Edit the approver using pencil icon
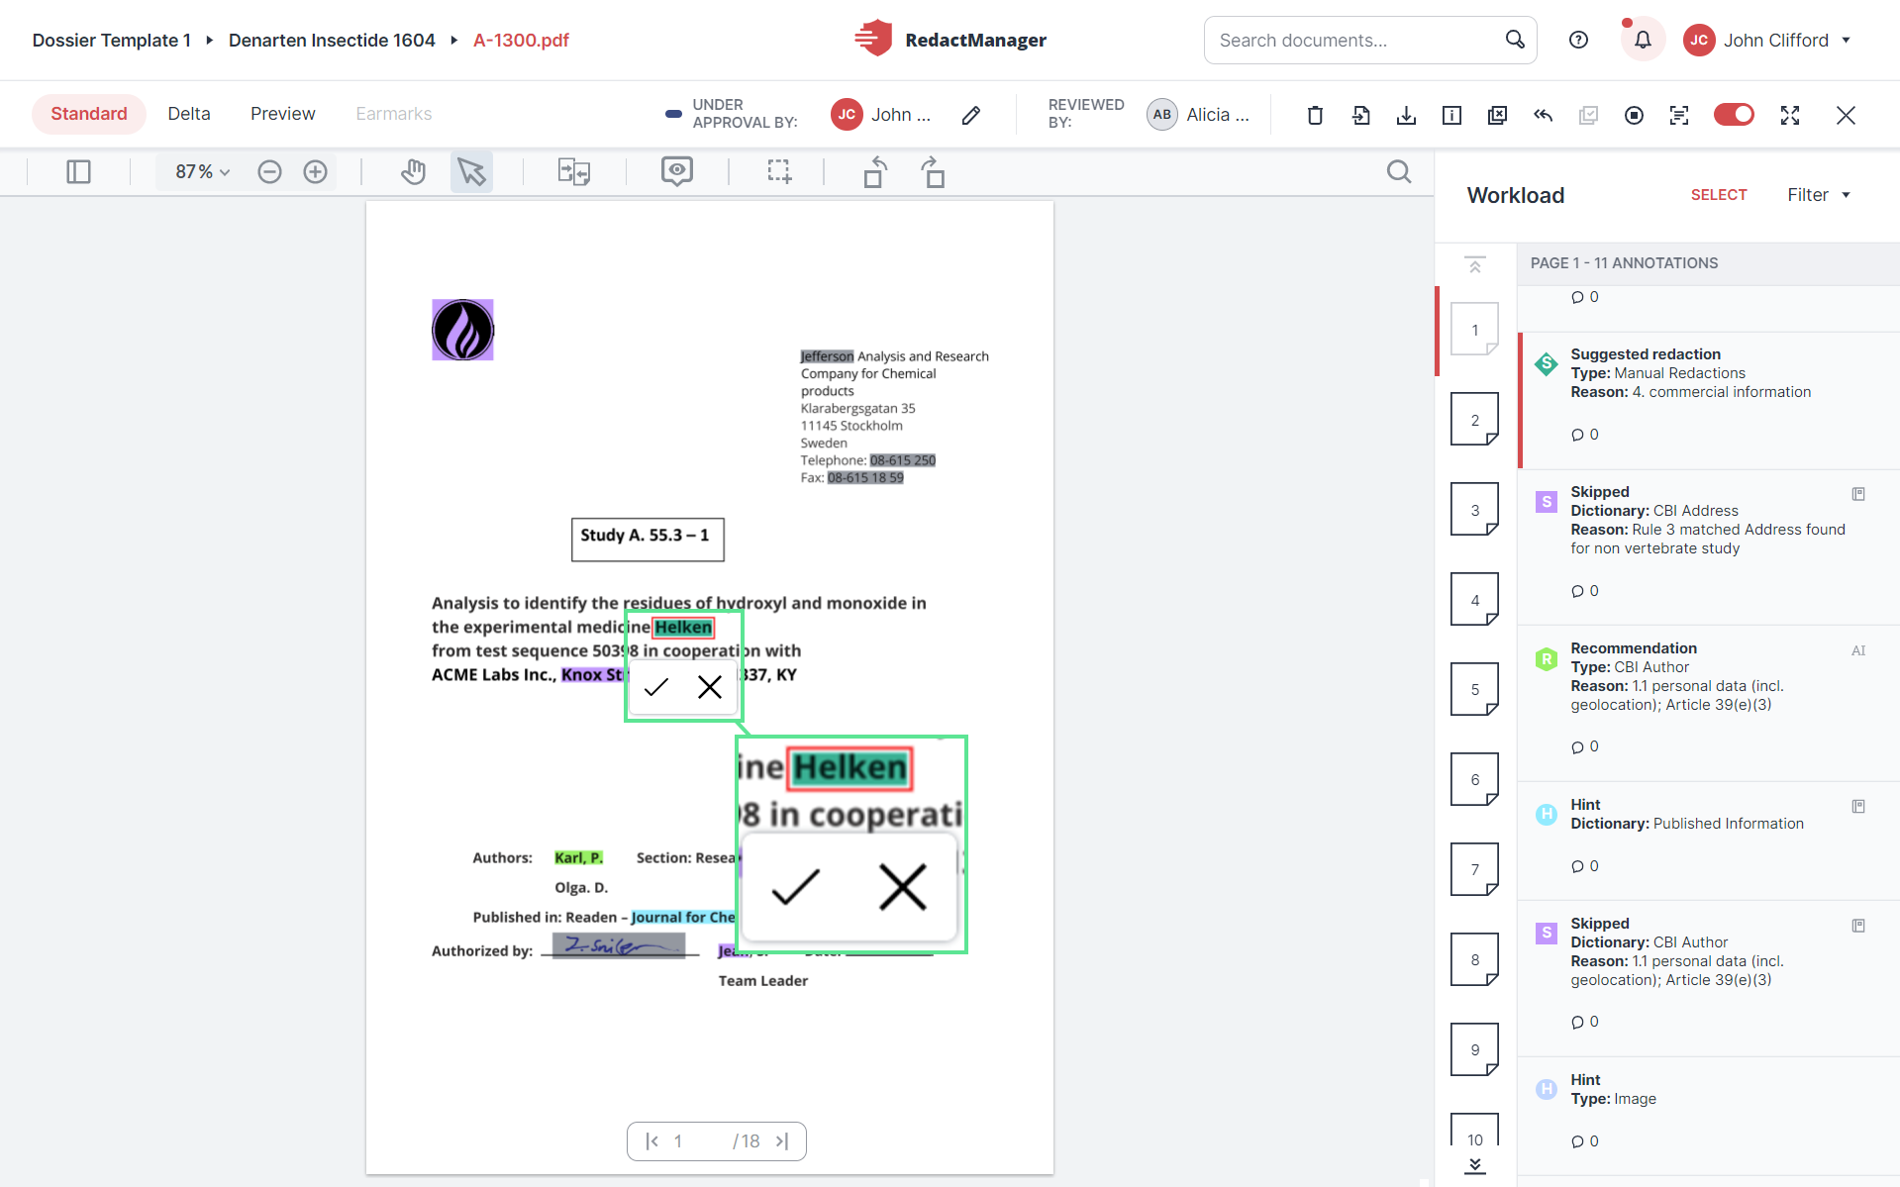The width and height of the screenshot is (1900, 1187). tap(971, 115)
